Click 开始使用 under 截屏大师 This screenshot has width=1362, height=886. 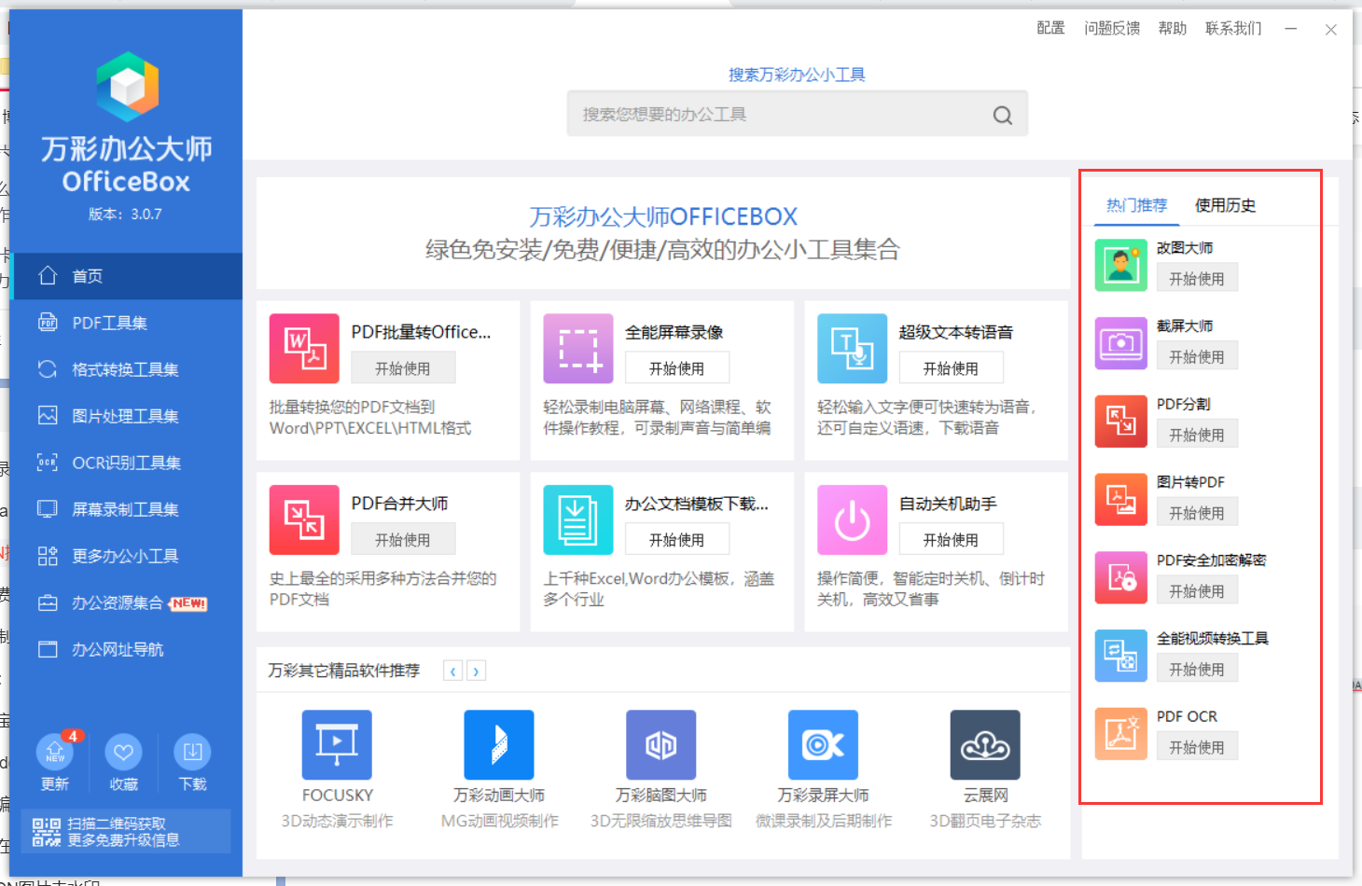coord(1197,356)
